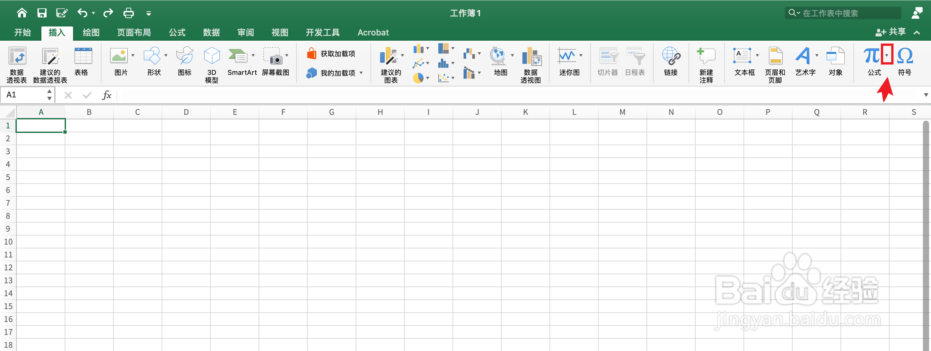The width and height of the screenshot is (931, 351).
Task: Click the 我的加载项 button
Action: pyautogui.click(x=331, y=73)
